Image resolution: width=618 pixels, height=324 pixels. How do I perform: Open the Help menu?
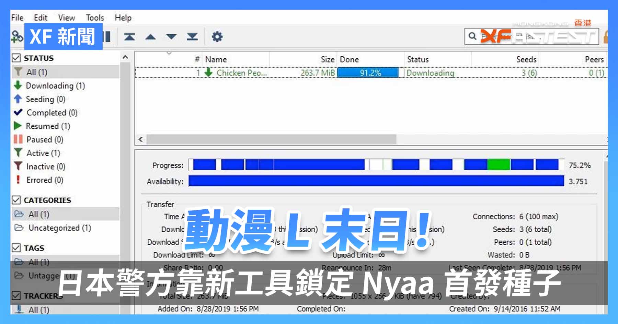point(123,18)
